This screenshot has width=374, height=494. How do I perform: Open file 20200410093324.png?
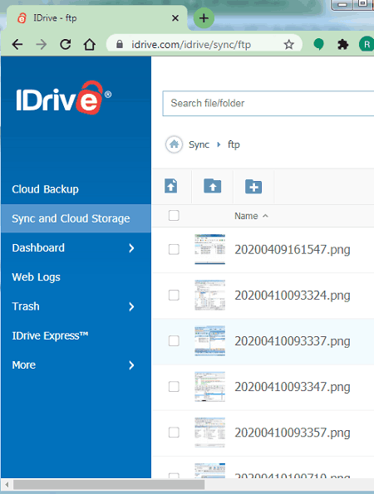[293, 296]
